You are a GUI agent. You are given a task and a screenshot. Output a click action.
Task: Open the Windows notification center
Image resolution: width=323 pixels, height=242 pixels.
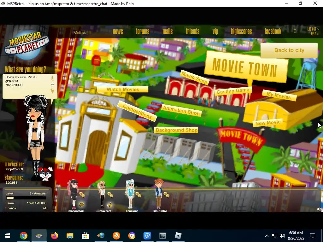pyautogui.click(x=313, y=236)
